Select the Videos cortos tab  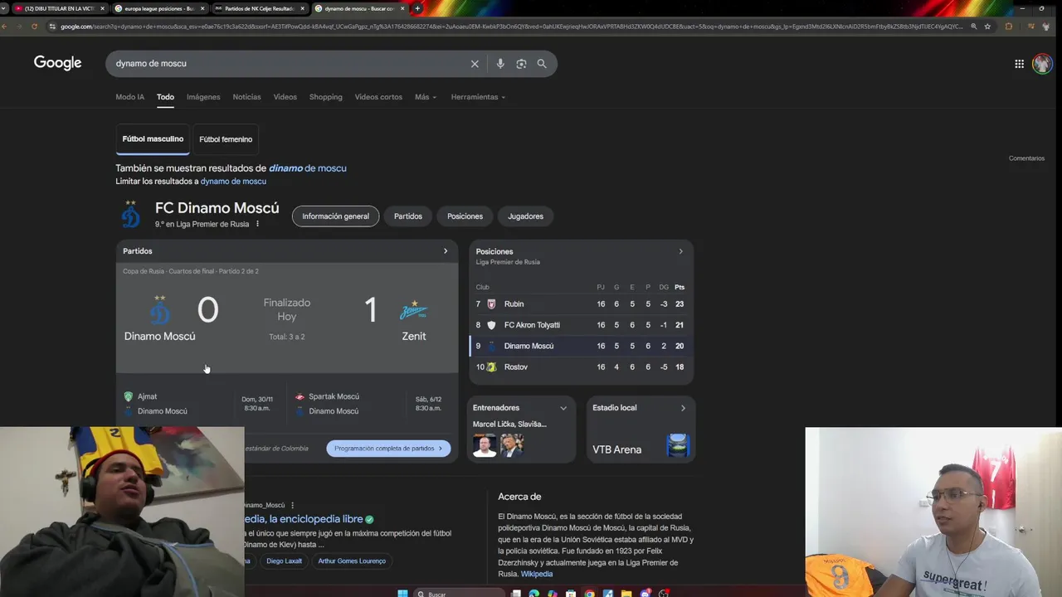click(378, 97)
